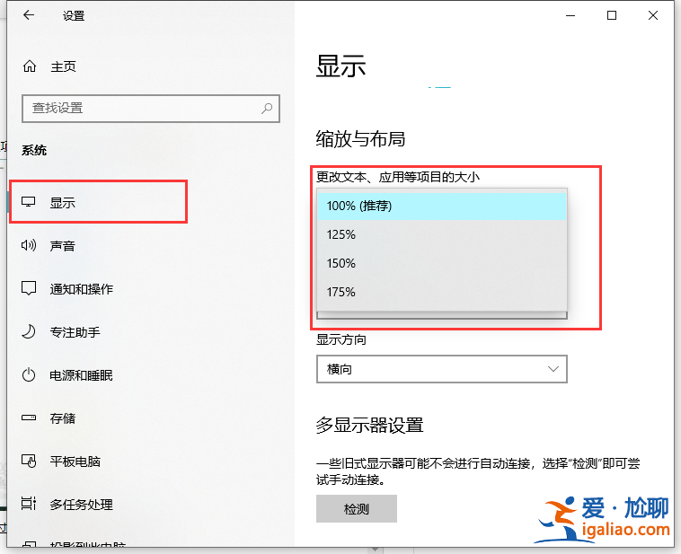Click the Tablet mode icon
The height and width of the screenshot is (554, 681).
pos(29,462)
